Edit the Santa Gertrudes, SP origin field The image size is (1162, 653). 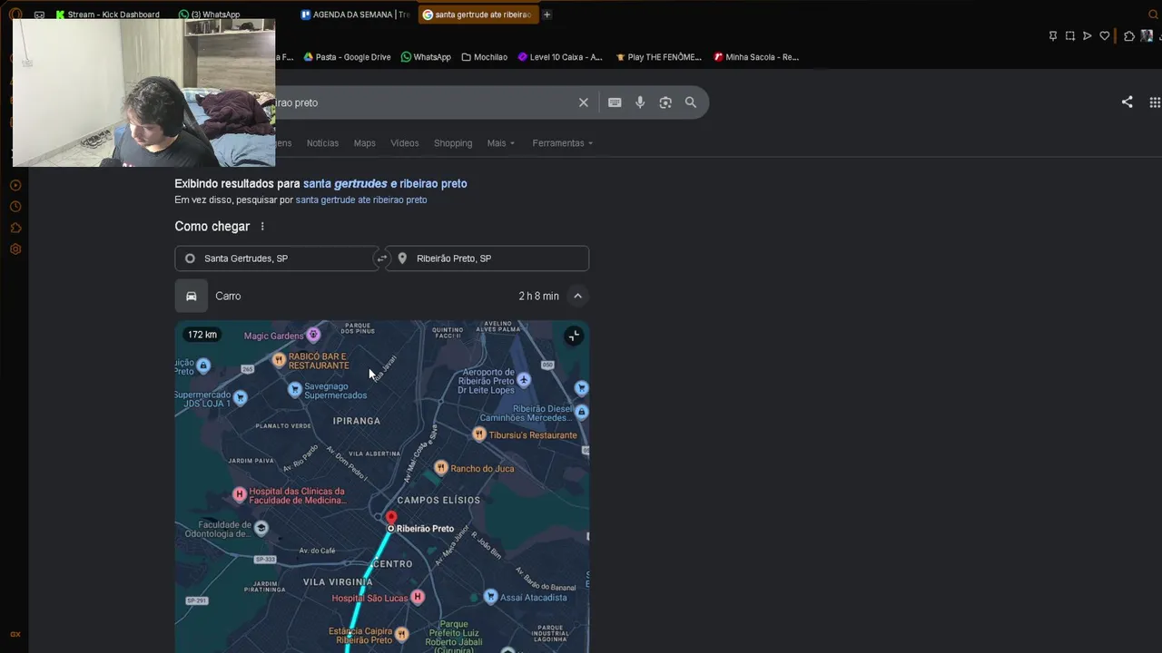(x=276, y=258)
